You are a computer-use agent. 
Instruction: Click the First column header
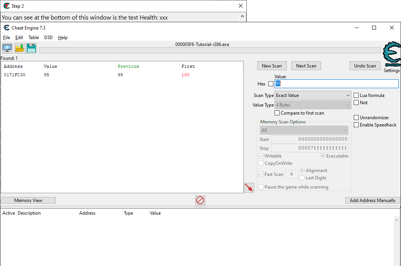point(211,66)
